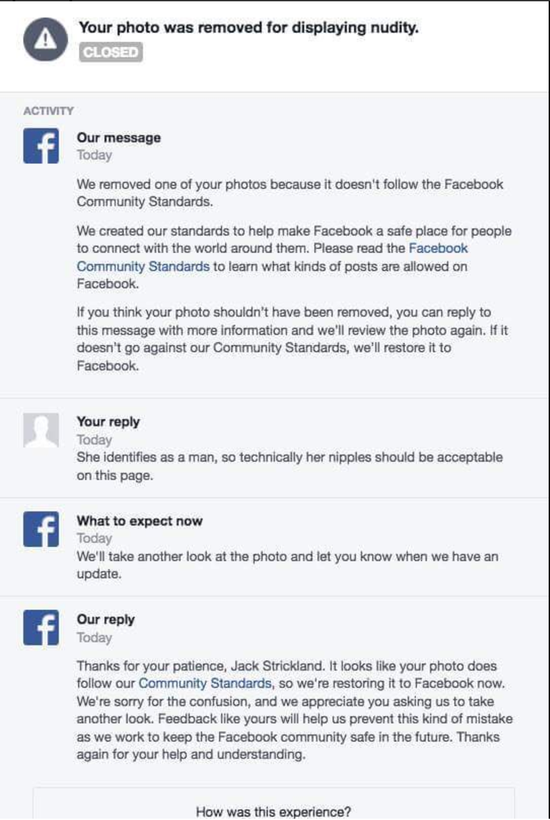The image size is (550, 820).
Task: Click the What to expect now heading
Action: pyautogui.click(x=140, y=520)
